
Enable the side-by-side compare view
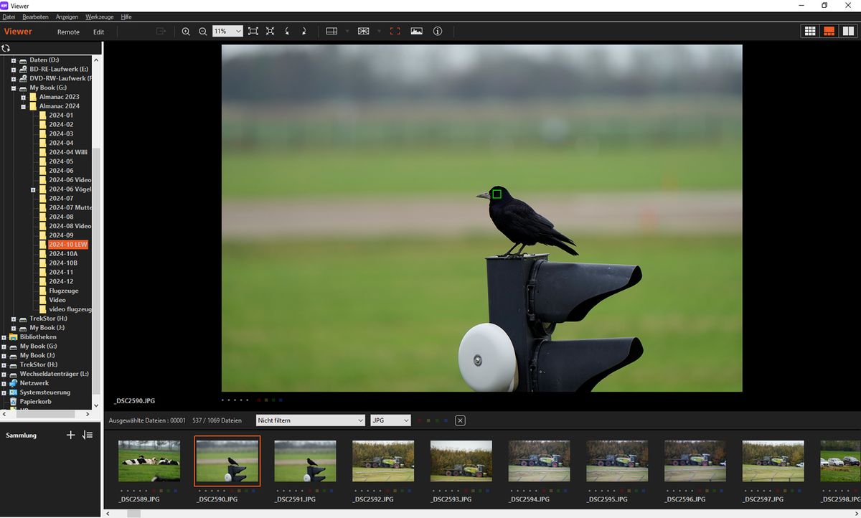(x=849, y=31)
